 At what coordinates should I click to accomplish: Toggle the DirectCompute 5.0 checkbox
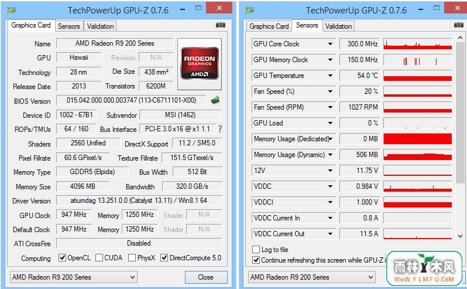[x=164, y=257]
